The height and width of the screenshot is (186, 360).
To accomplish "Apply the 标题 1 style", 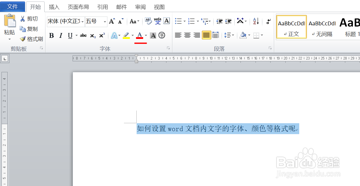I will tap(350, 27).
